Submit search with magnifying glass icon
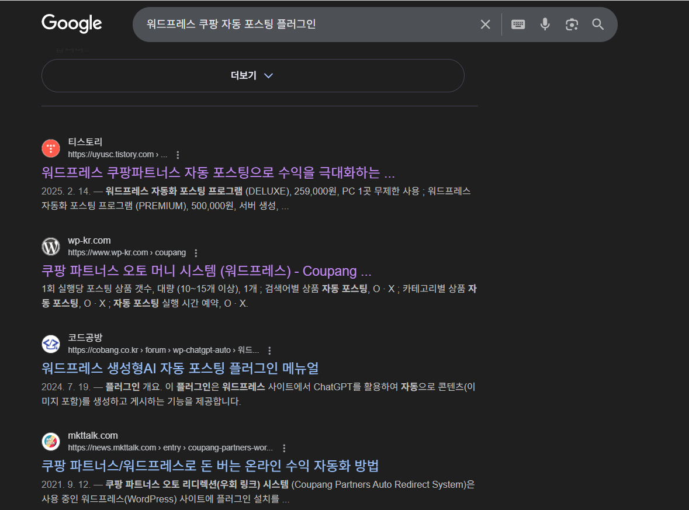689x510 pixels. pos(598,24)
